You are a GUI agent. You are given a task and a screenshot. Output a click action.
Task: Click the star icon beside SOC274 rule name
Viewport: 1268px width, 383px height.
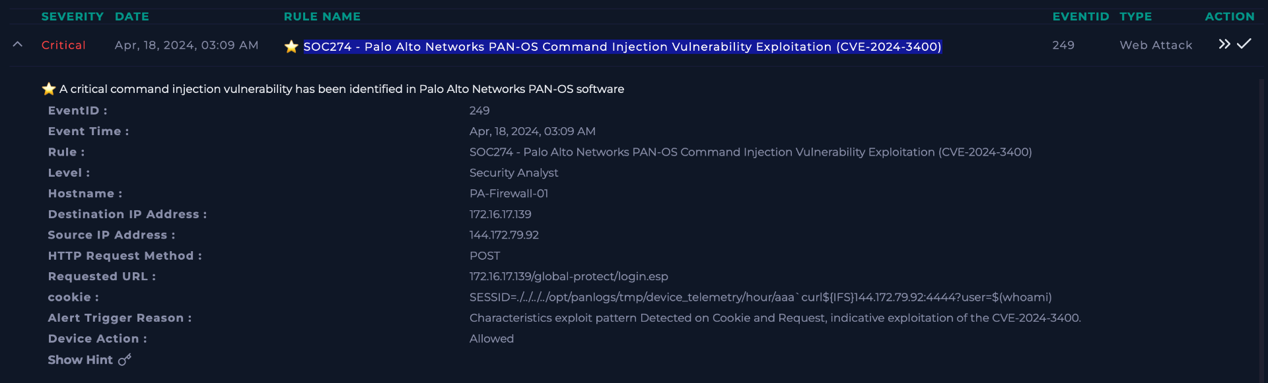coord(291,46)
